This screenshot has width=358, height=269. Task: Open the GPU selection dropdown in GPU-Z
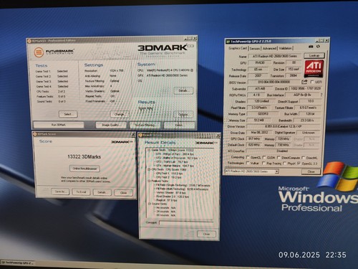[276, 171]
